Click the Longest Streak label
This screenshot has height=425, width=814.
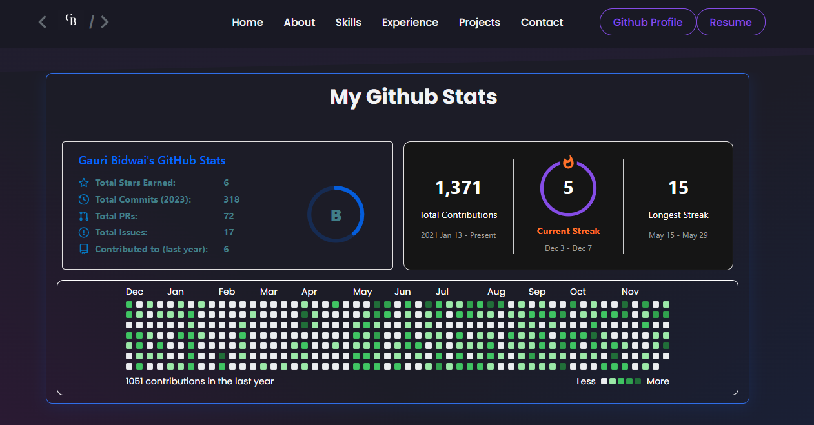(x=678, y=215)
